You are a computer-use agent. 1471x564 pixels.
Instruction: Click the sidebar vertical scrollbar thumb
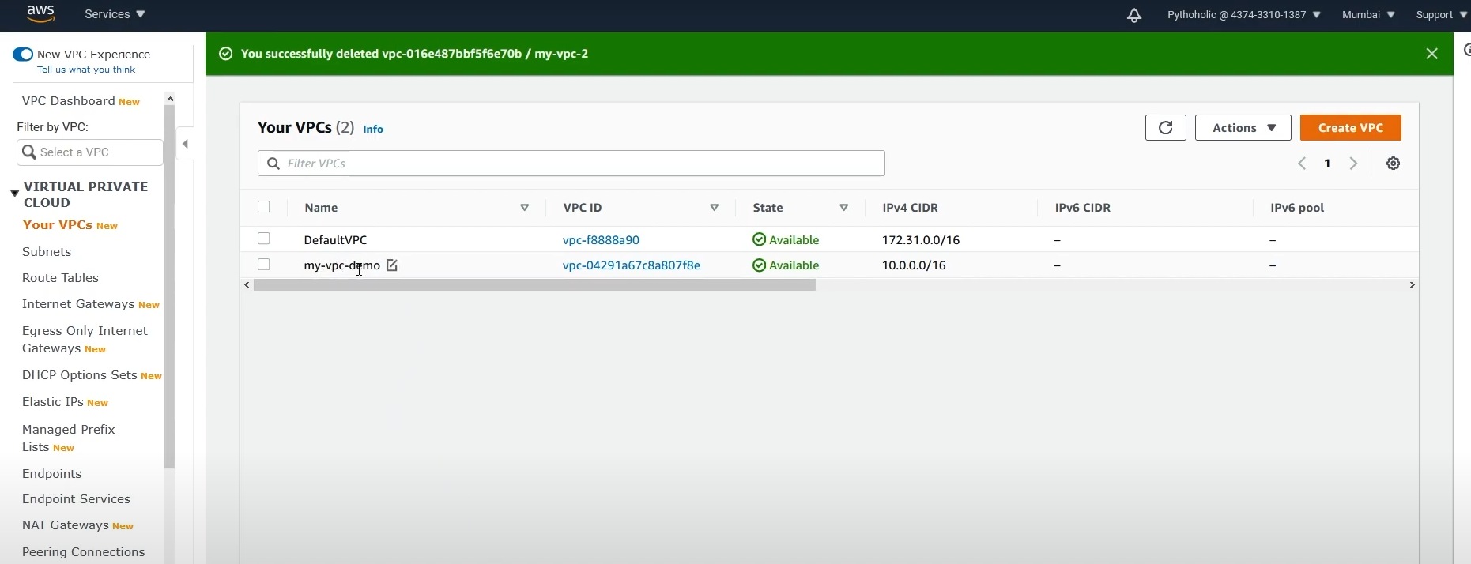(x=169, y=287)
